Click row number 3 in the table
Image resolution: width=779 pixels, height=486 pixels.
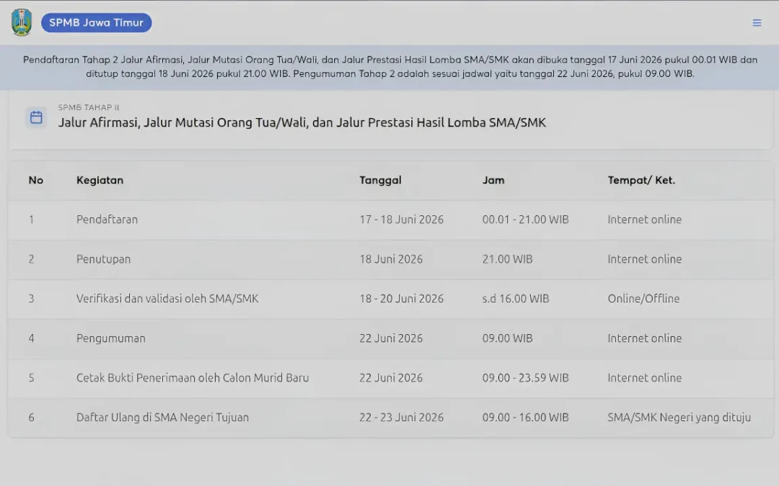click(31, 299)
